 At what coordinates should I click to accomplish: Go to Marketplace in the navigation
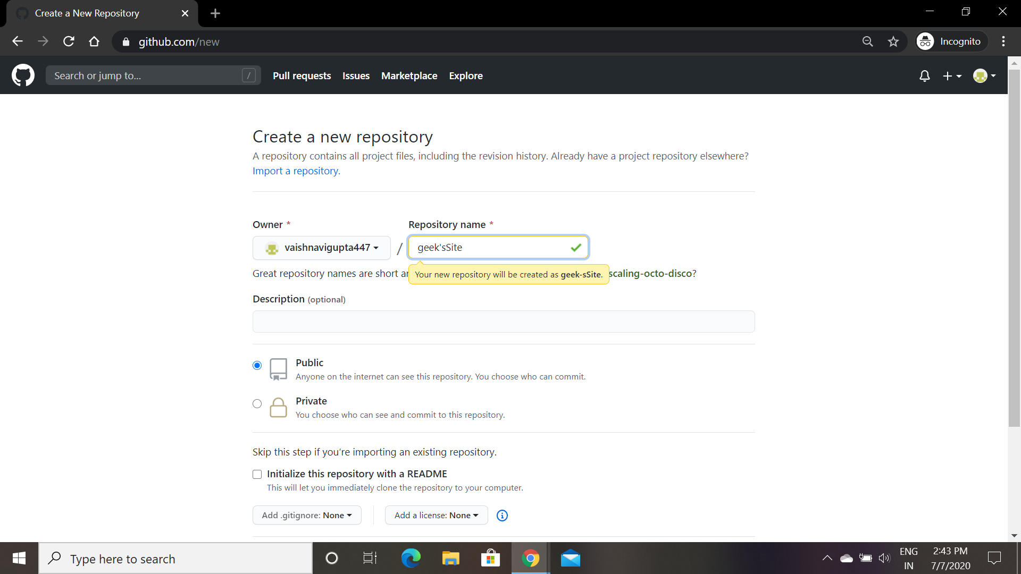(409, 76)
